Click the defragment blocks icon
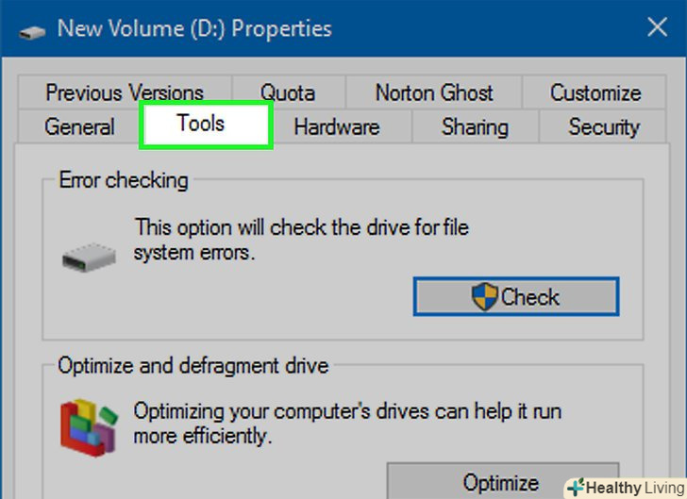The image size is (687, 499). (x=89, y=427)
